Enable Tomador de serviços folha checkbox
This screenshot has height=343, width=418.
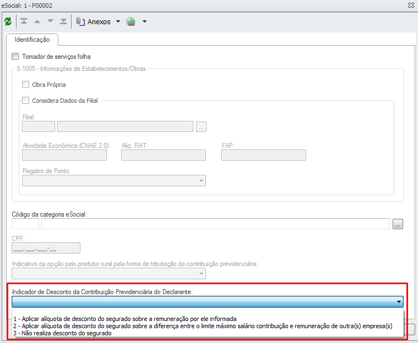point(15,57)
